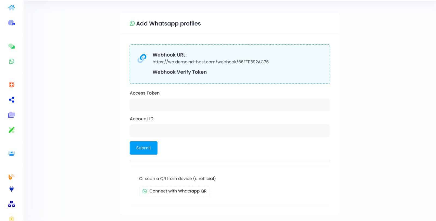Open the green chat bubbles icon
Viewport: 436px width, 221px height.
(11, 46)
